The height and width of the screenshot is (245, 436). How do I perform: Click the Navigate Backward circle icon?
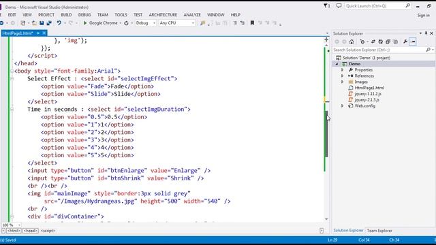click(1, 23)
